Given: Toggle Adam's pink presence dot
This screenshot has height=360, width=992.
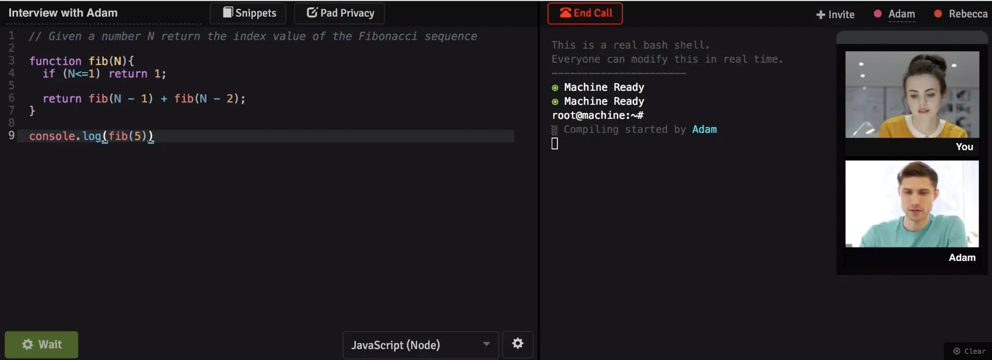Looking at the screenshot, I should (879, 15).
